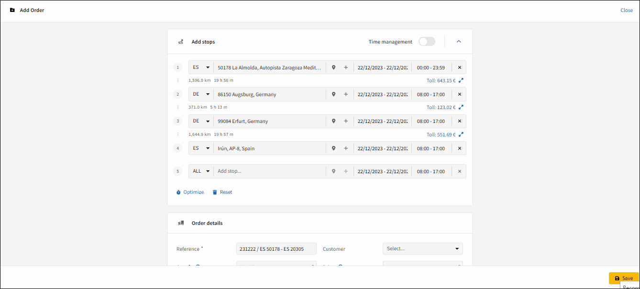Click the Add stop input field
This screenshot has height=289, width=640.
[270, 171]
